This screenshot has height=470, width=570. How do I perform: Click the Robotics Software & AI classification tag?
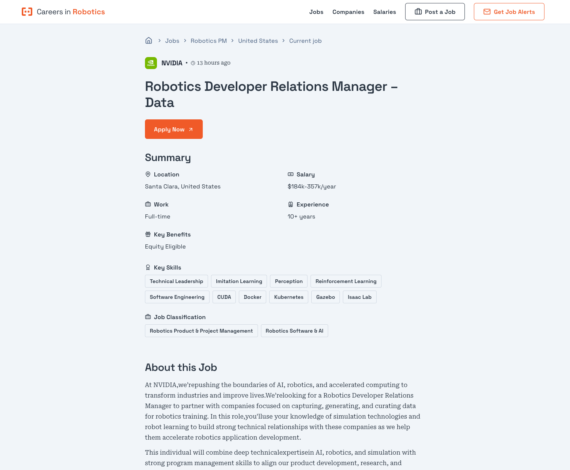[x=294, y=331]
